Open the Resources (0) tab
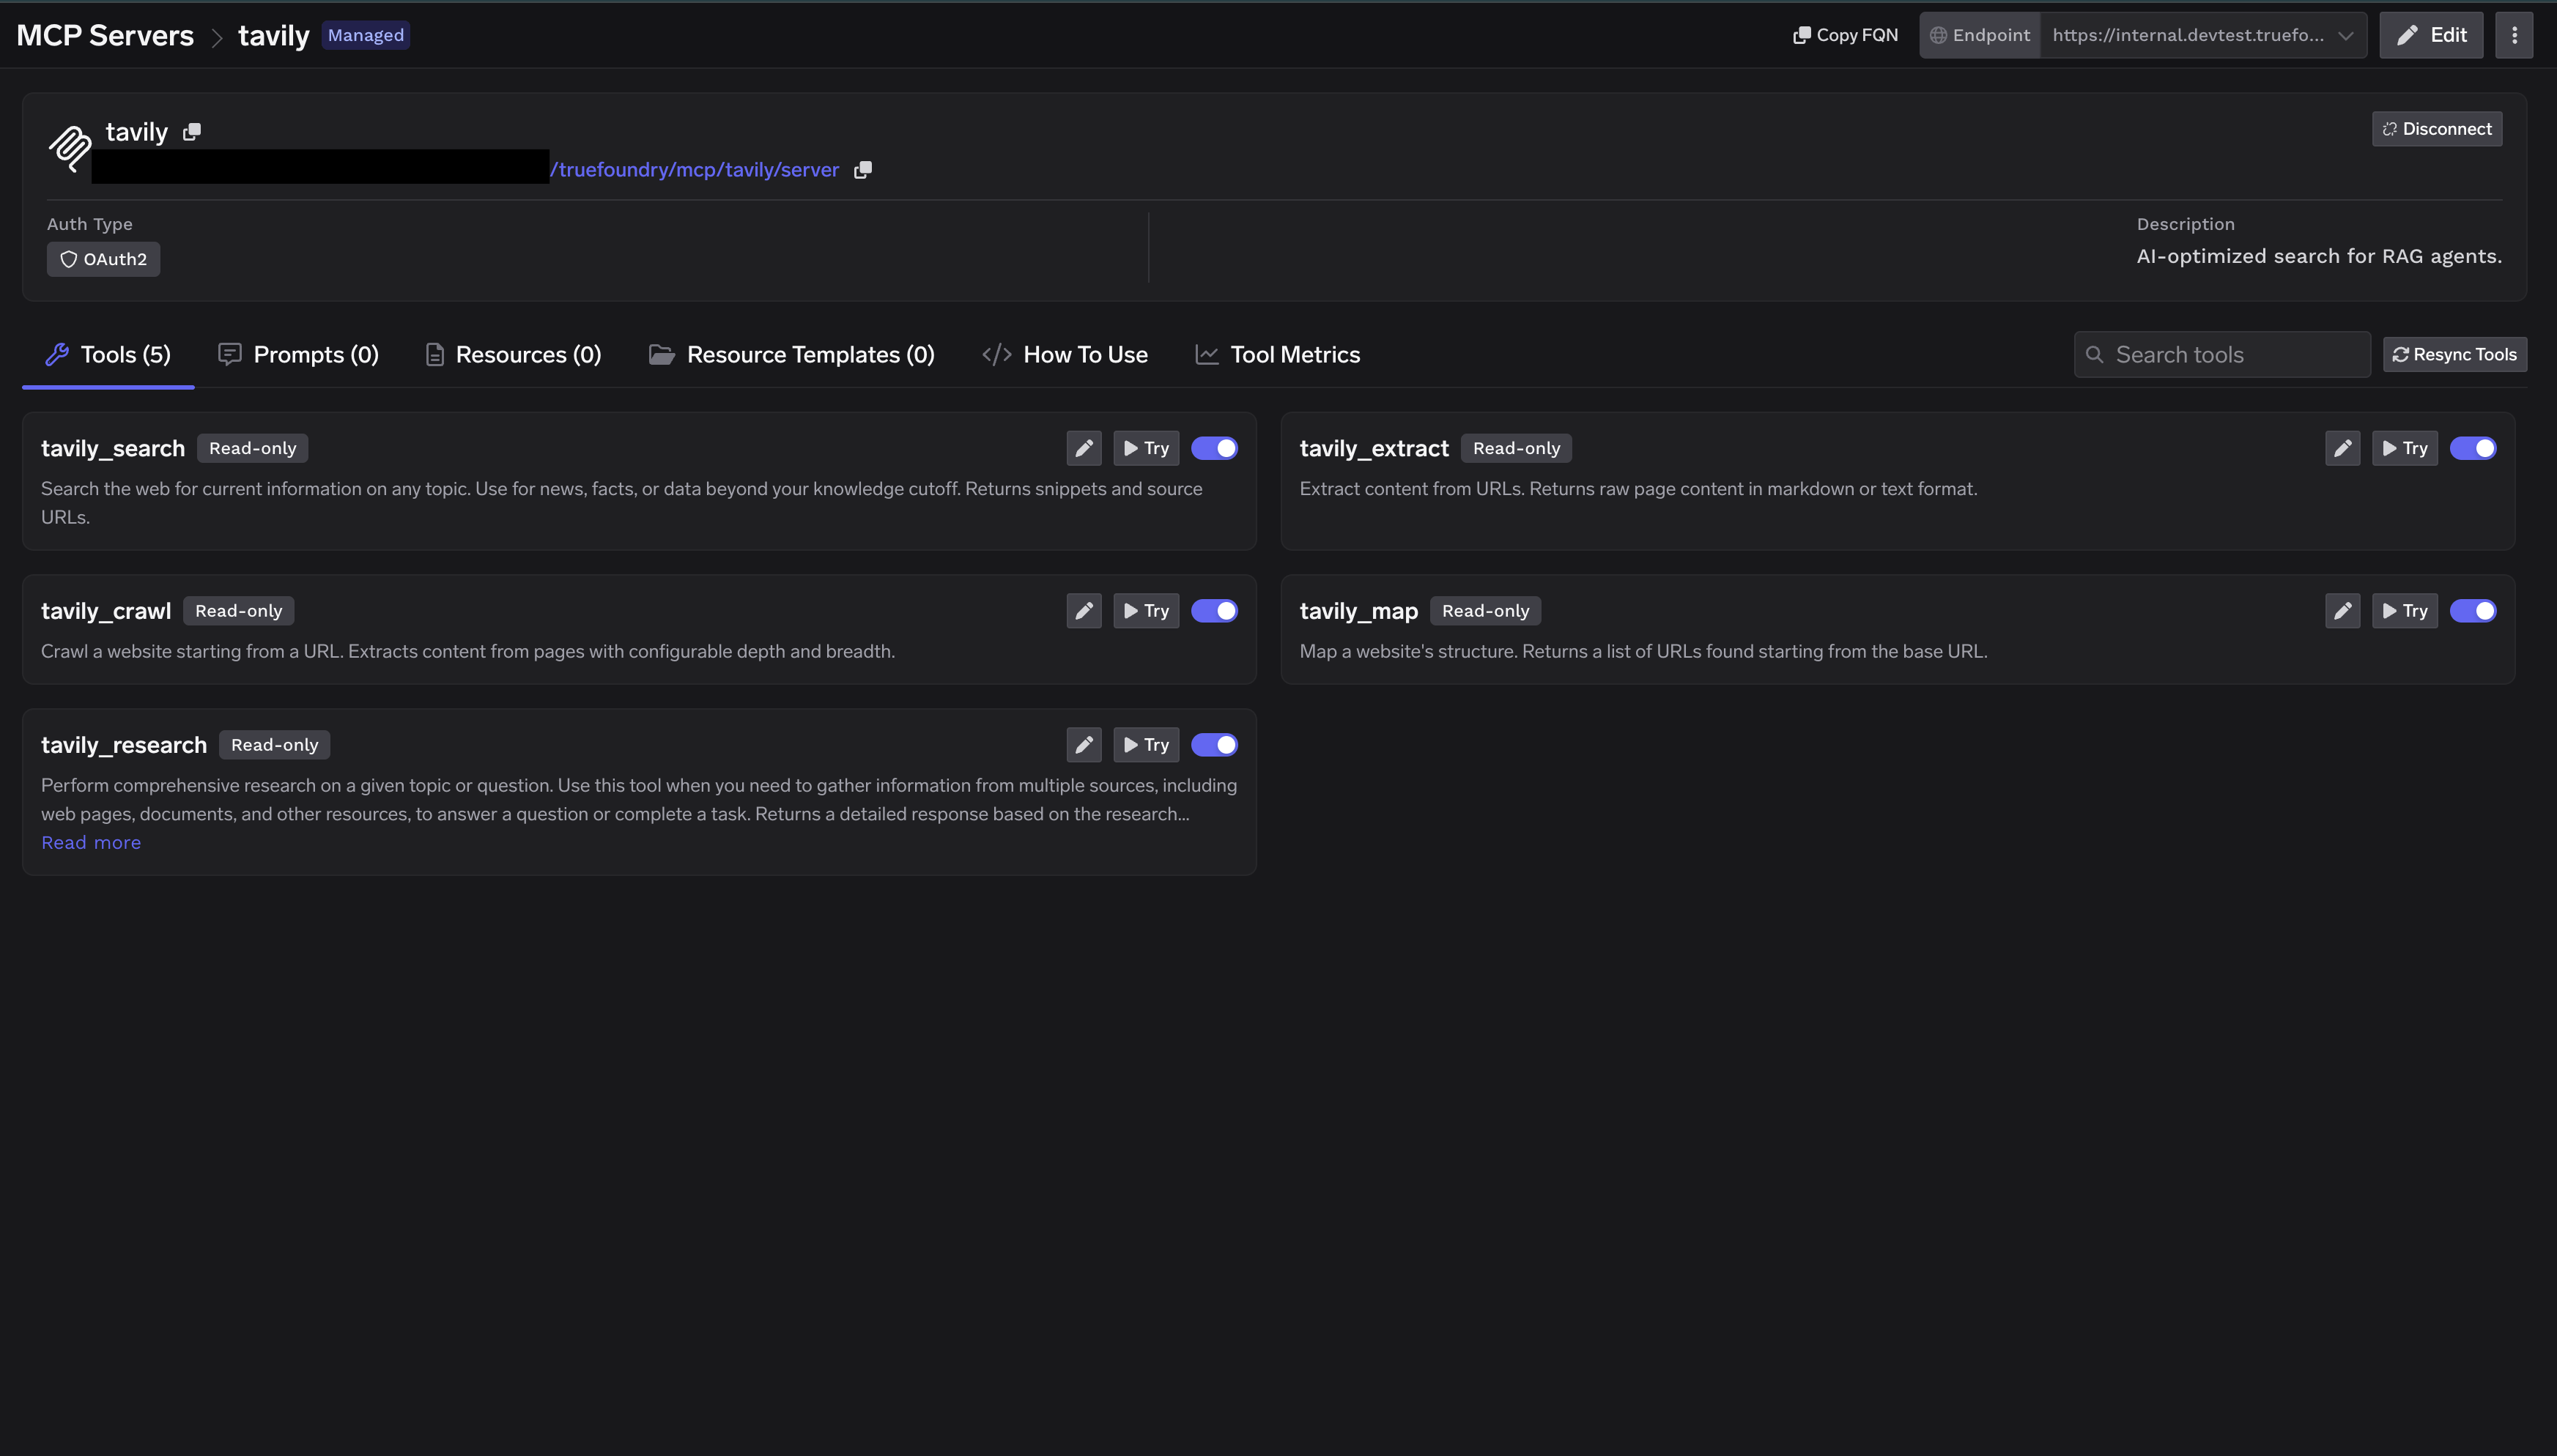This screenshot has width=2557, height=1456. click(513, 355)
